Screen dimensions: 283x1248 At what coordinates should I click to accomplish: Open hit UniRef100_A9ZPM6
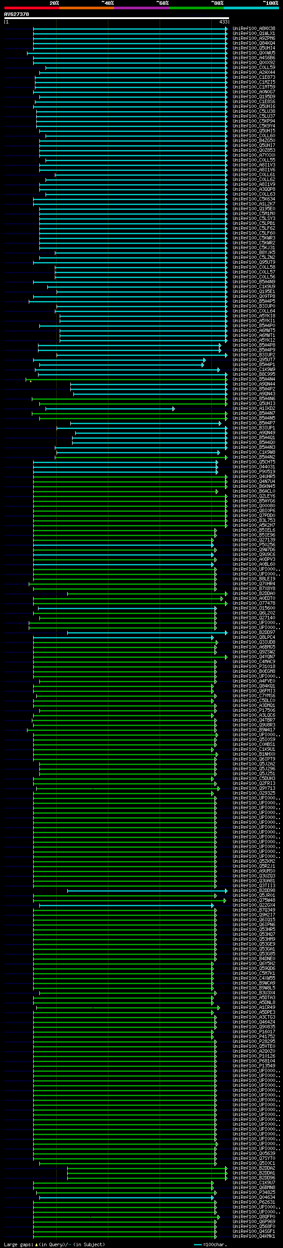[253, 38]
